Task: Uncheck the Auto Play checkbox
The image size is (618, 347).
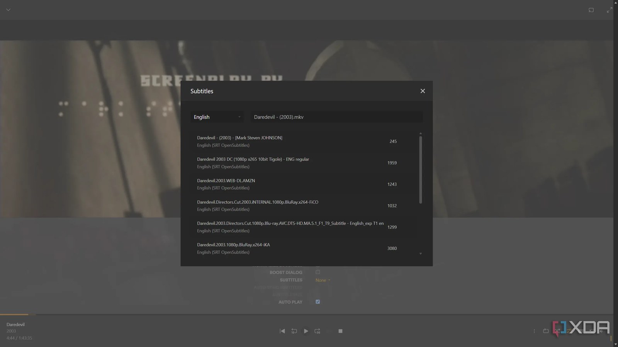Action: pos(318,302)
